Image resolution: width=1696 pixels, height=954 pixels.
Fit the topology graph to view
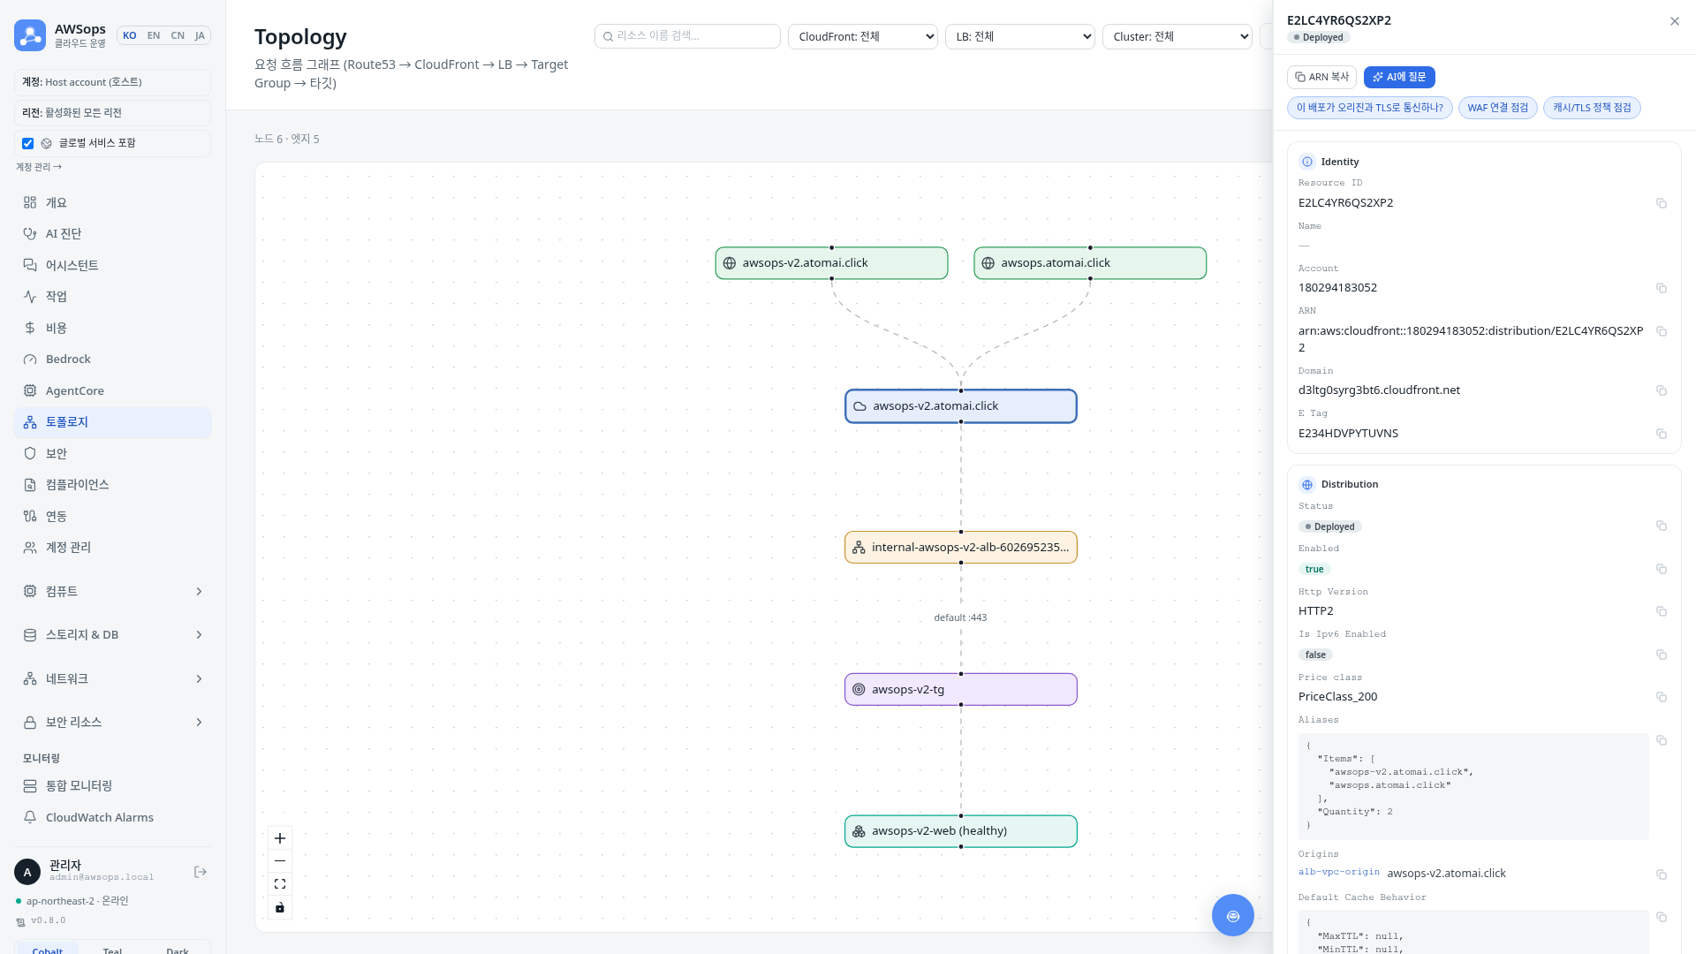[x=280, y=884]
